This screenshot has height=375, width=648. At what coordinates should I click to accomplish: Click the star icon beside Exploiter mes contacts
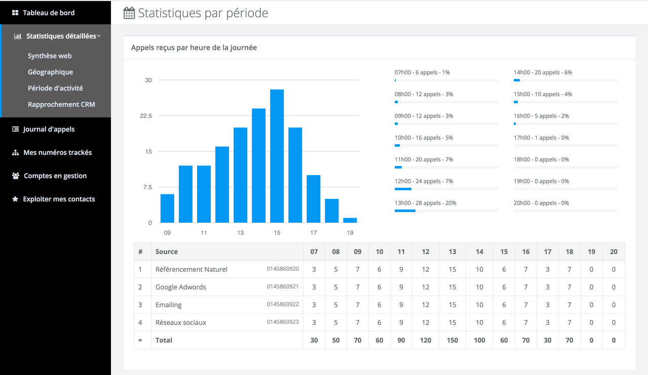[x=15, y=199]
